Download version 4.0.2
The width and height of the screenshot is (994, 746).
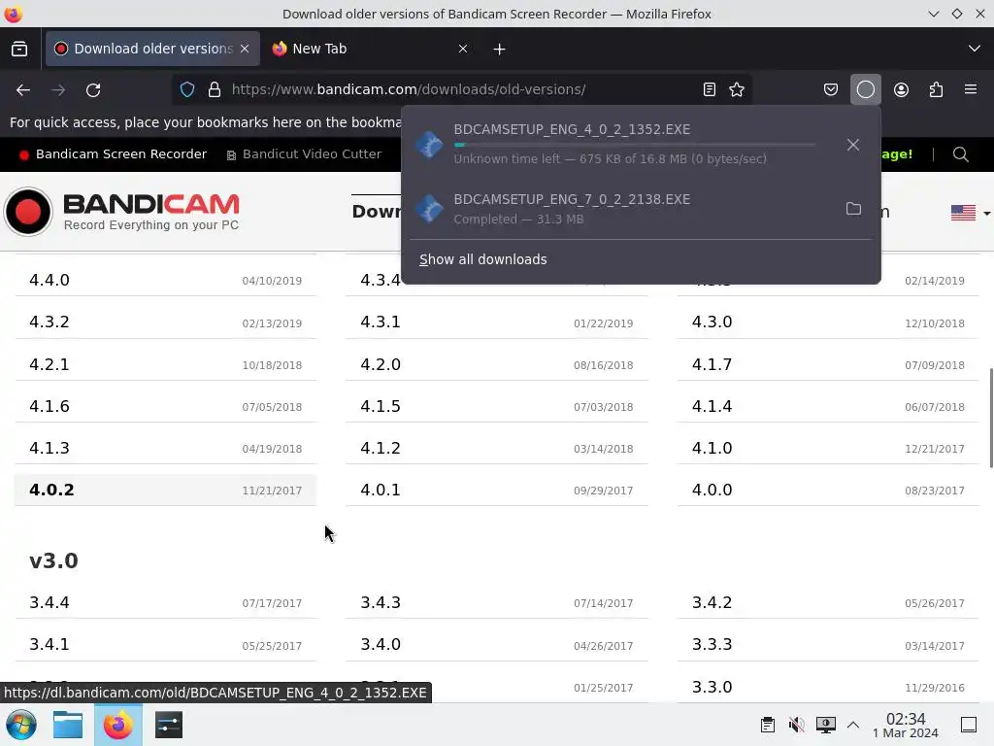click(165, 491)
